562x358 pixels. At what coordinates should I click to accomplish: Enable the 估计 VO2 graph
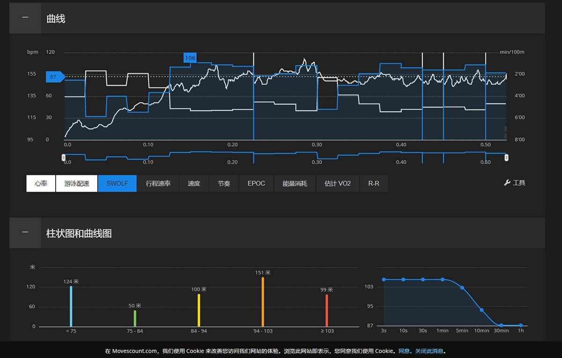[338, 183]
